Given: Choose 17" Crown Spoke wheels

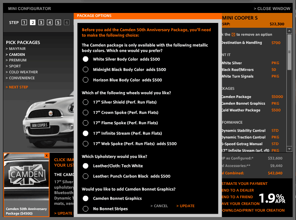Looking at the screenshot, I should (x=85, y=112).
